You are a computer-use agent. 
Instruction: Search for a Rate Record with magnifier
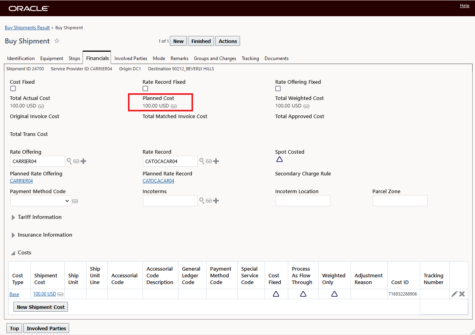click(x=202, y=161)
